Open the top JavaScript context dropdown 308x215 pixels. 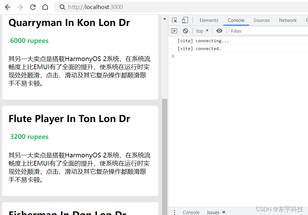202,31
